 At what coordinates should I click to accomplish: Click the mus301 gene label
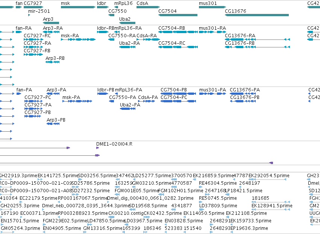[x=208, y=3]
